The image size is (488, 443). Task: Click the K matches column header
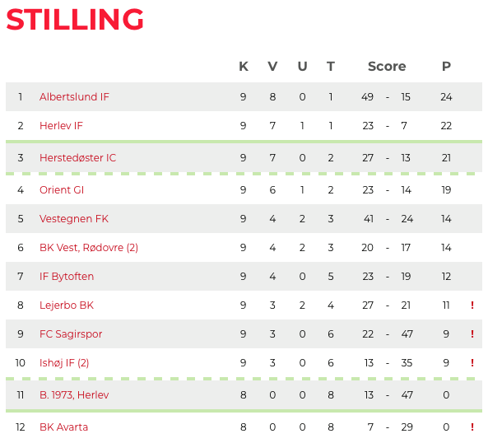tap(244, 67)
